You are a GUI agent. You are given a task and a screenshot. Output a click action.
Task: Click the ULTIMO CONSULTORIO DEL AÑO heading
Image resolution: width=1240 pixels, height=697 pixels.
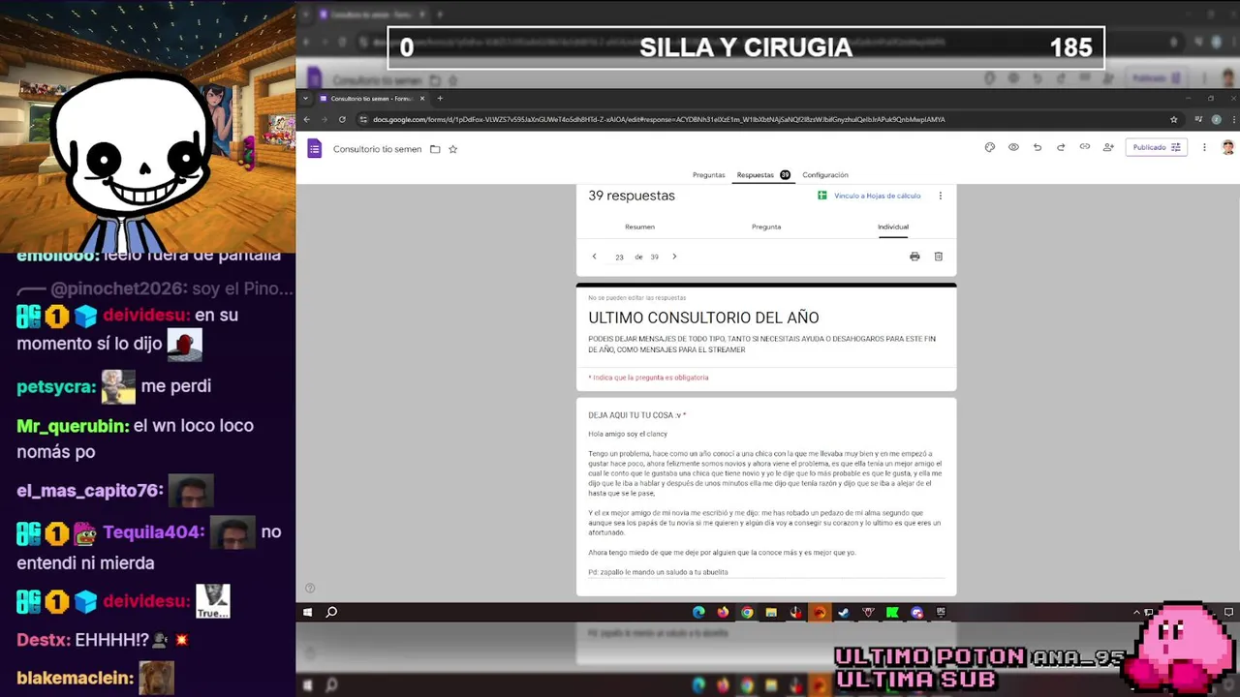point(703,318)
